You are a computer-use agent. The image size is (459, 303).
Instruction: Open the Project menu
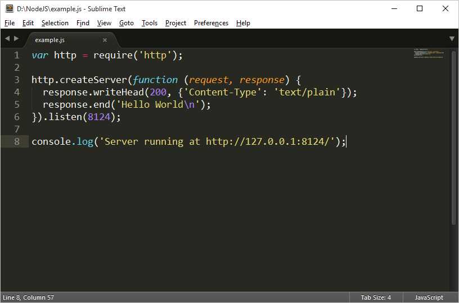(x=175, y=23)
